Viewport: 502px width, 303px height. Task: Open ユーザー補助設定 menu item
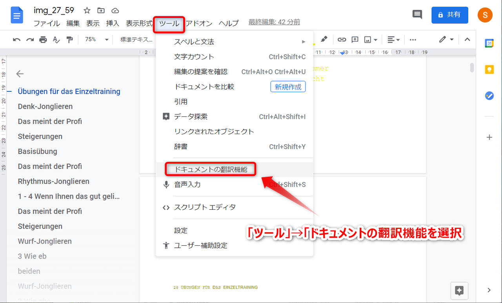click(235, 245)
